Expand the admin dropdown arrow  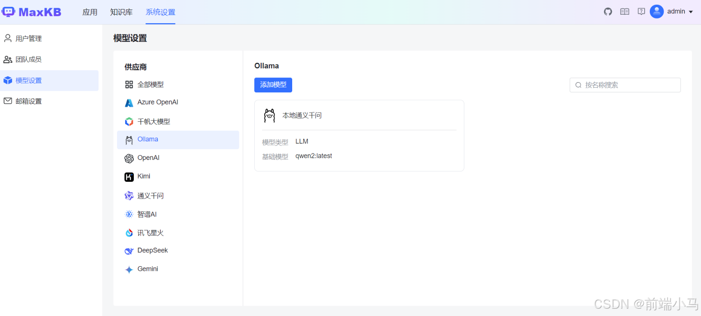tap(691, 12)
